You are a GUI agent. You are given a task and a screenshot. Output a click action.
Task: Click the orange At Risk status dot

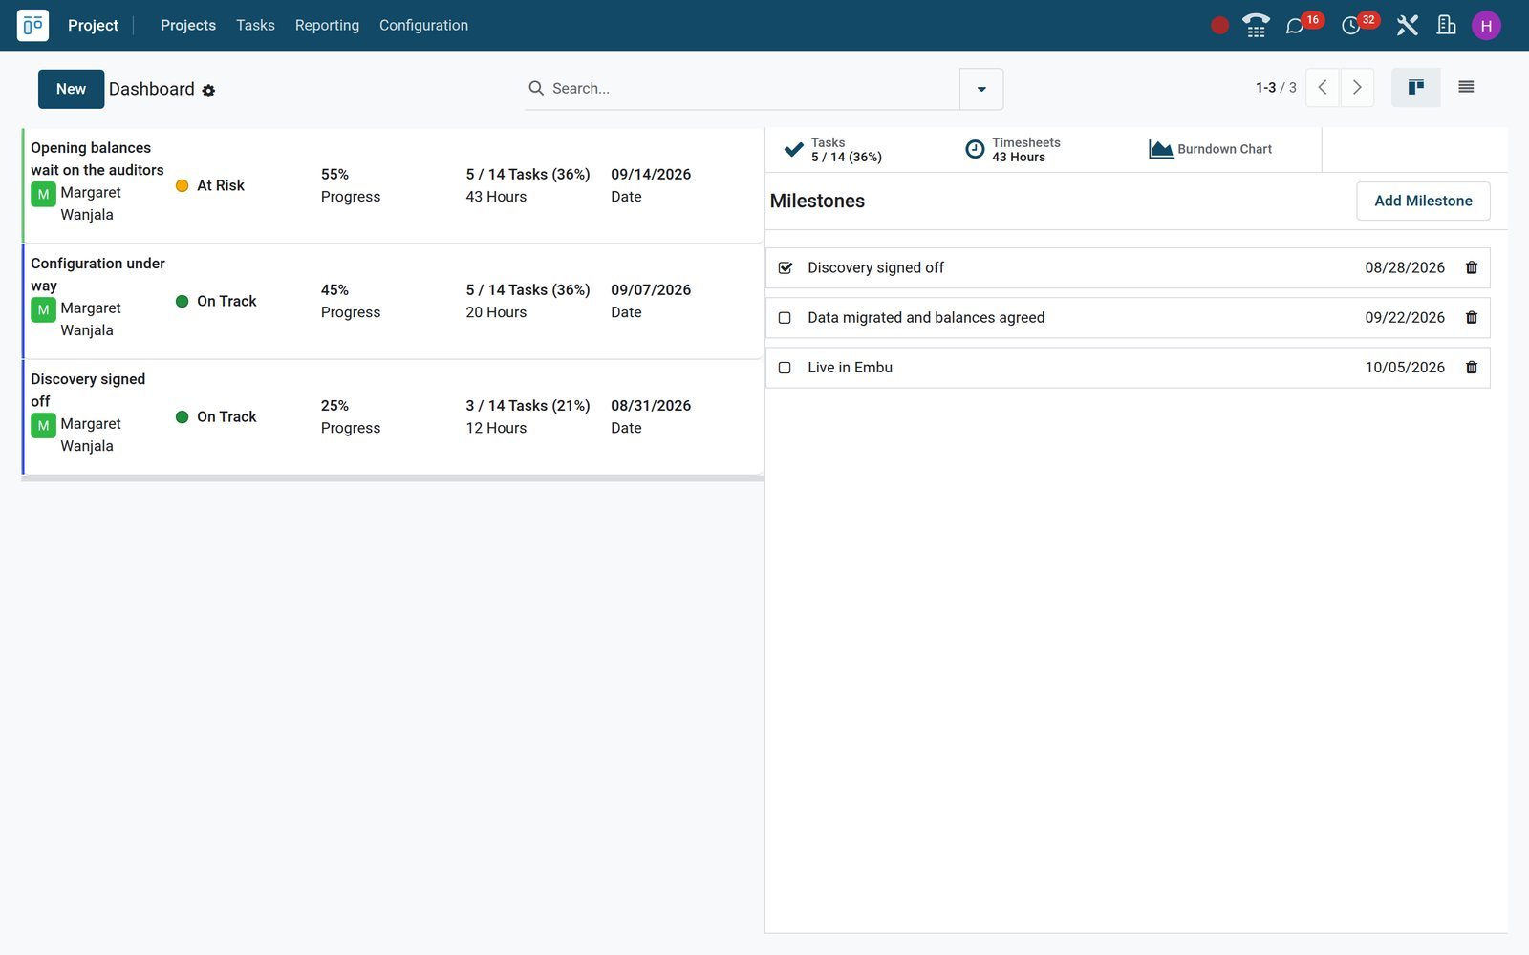tap(182, 186)
